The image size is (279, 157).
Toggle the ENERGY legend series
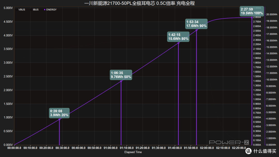click(x=50, y=10)
